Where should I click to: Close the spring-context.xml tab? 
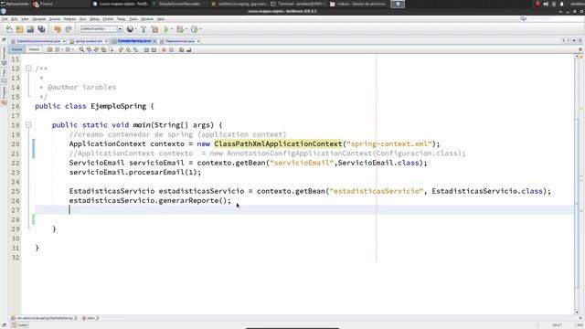coord(106,41)
